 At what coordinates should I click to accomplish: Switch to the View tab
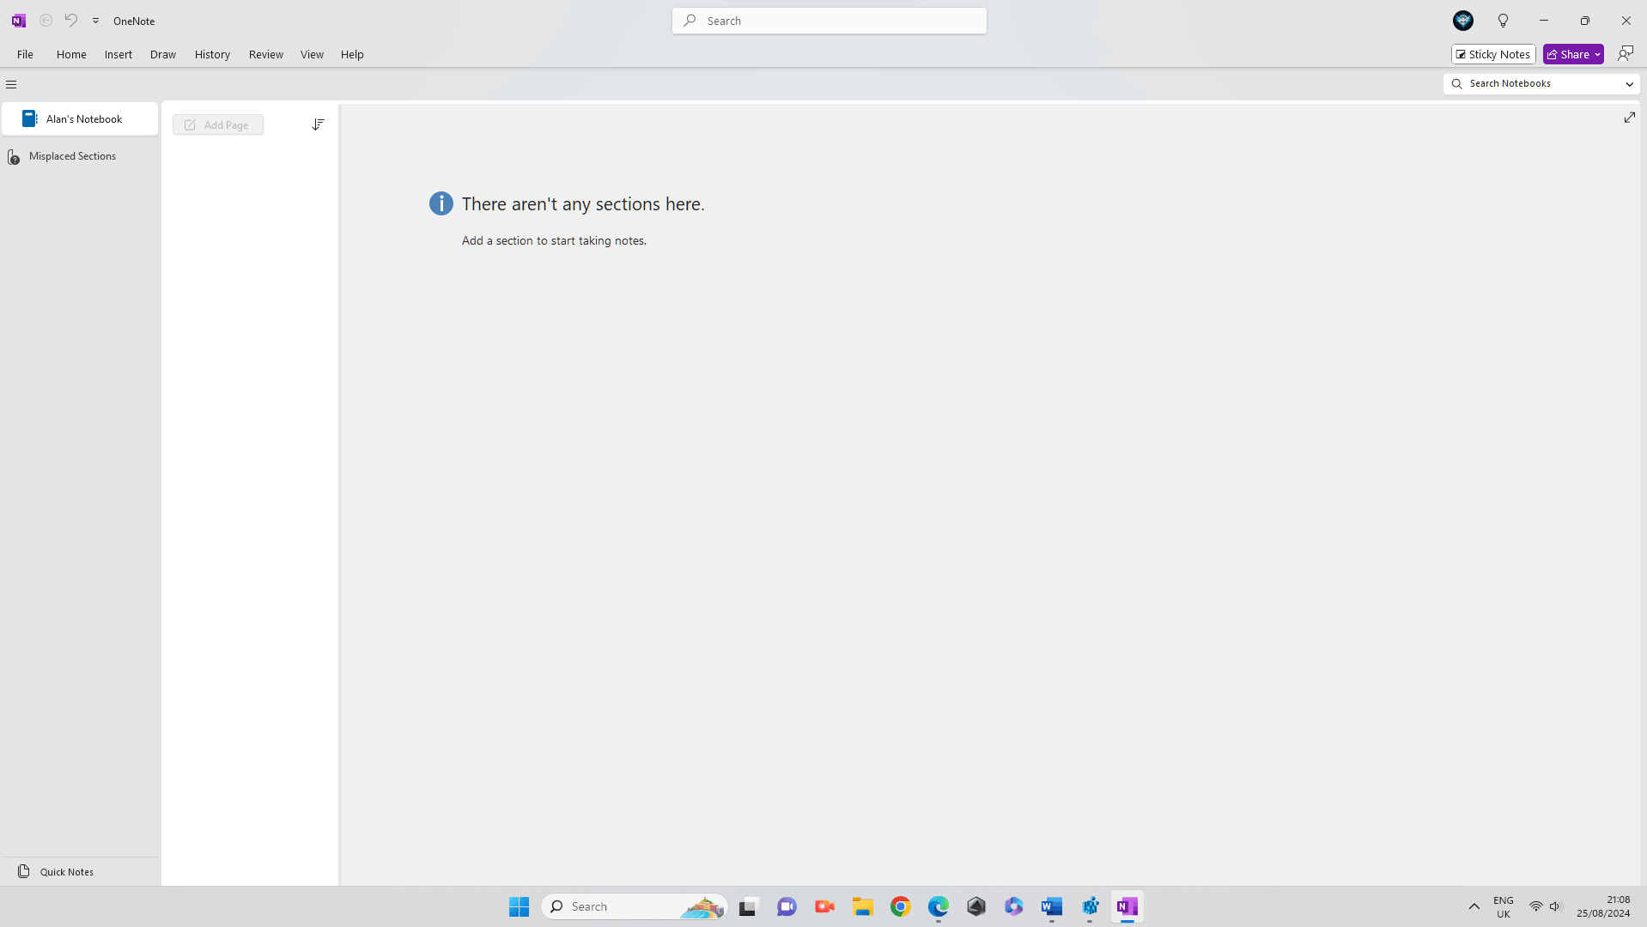(x=312, y=54)
